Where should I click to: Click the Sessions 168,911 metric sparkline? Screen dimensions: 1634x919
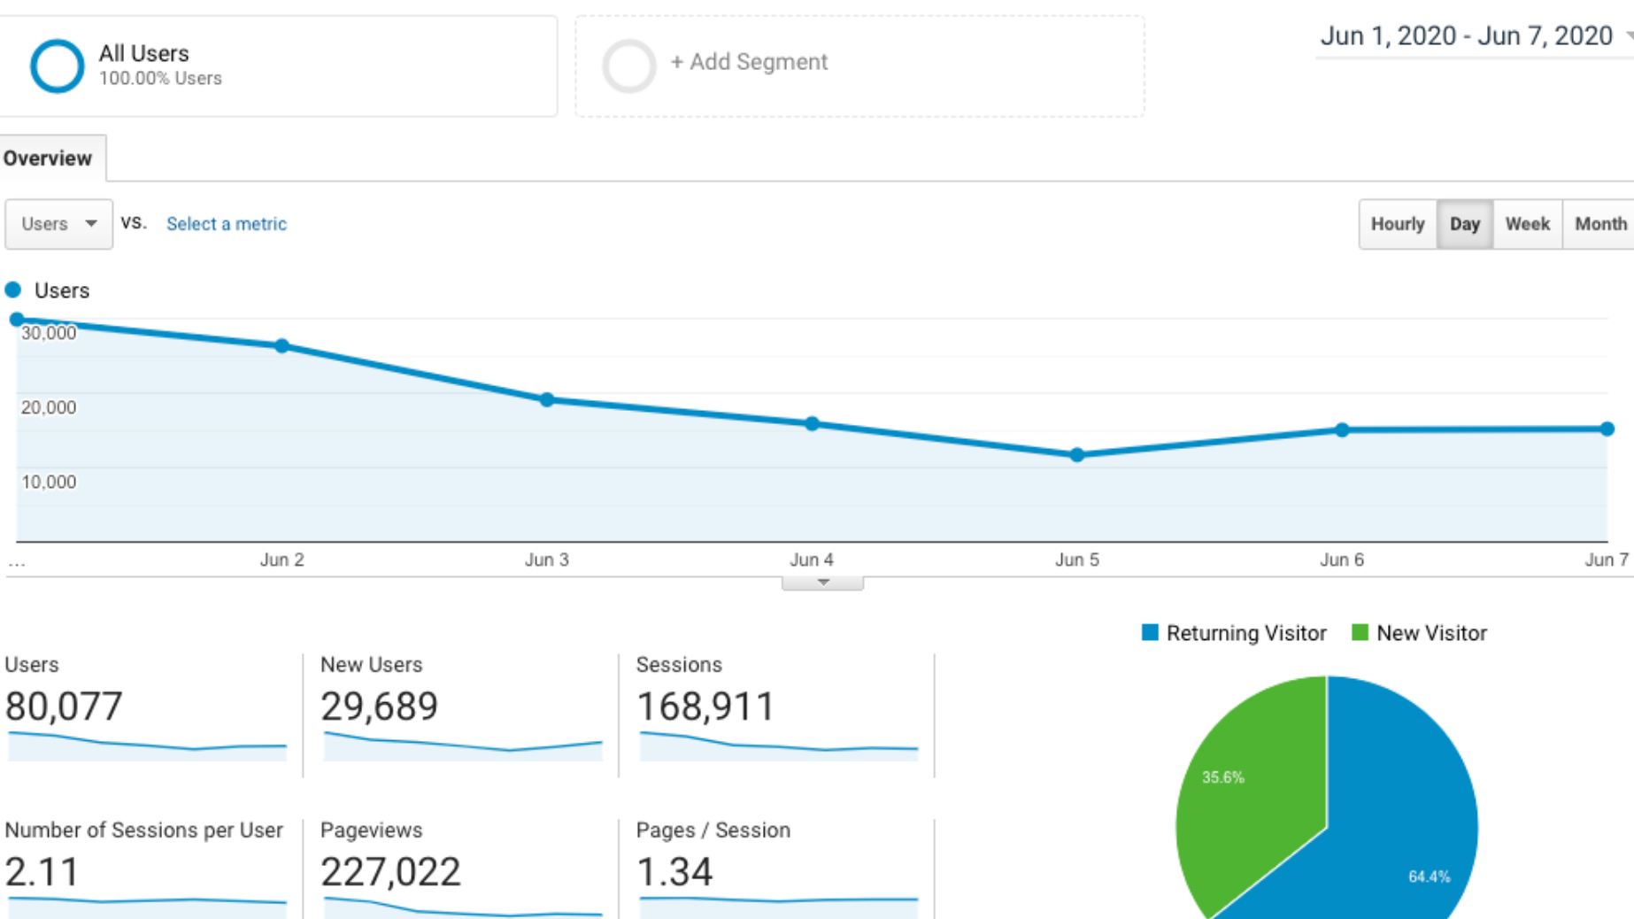tap(779, 746)
